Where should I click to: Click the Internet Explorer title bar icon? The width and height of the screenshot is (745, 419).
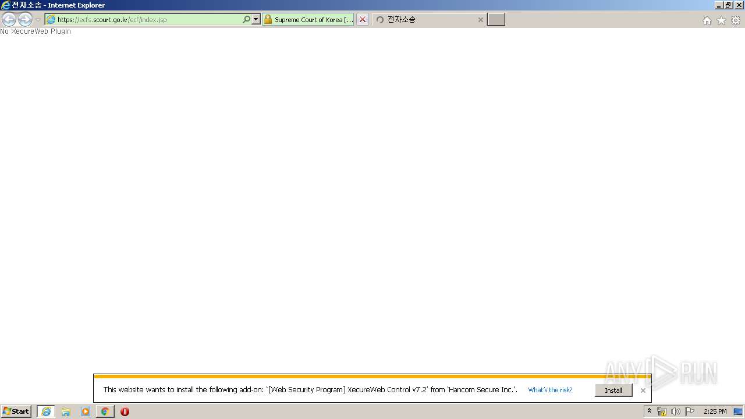[6, 5]
